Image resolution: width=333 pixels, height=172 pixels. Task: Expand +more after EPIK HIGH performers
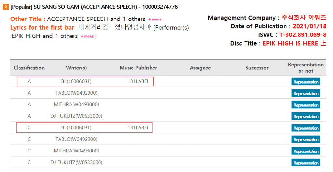click(x=87, y=36)
